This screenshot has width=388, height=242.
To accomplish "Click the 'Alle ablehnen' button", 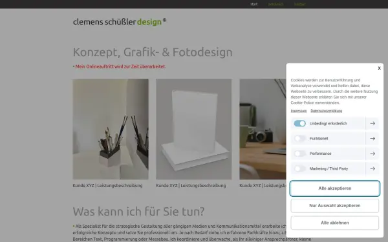I will coord(335,223).
